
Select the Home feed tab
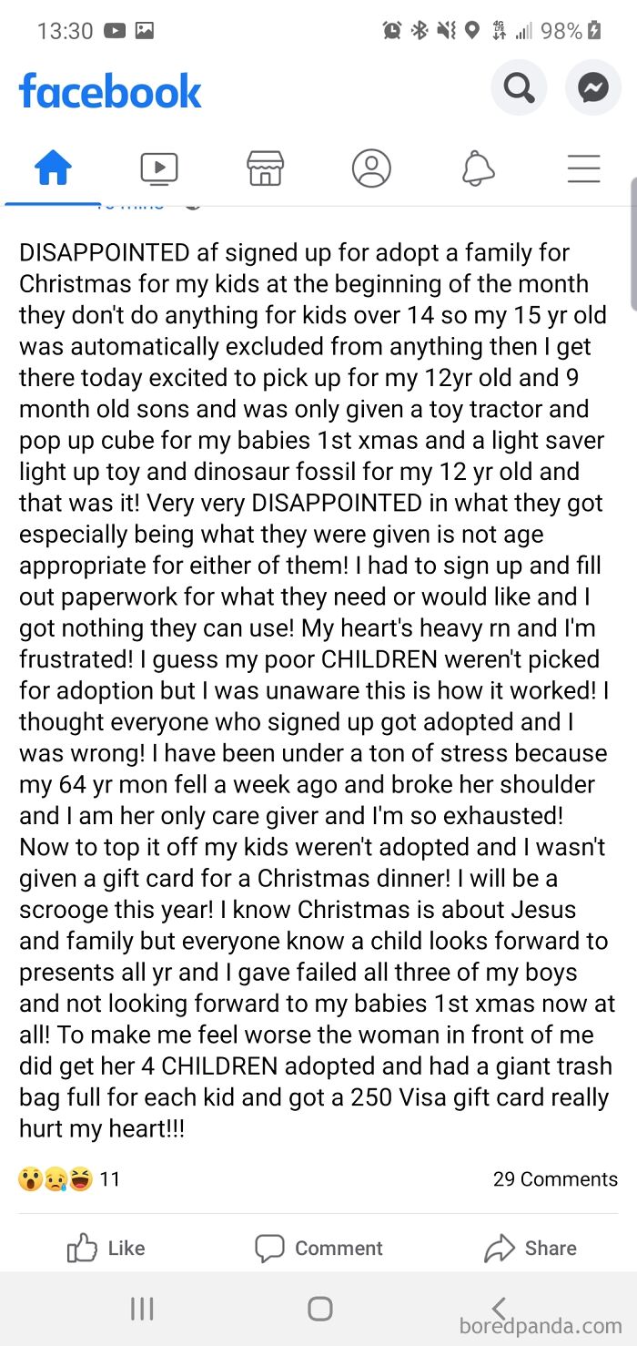[x=52, y=168]
